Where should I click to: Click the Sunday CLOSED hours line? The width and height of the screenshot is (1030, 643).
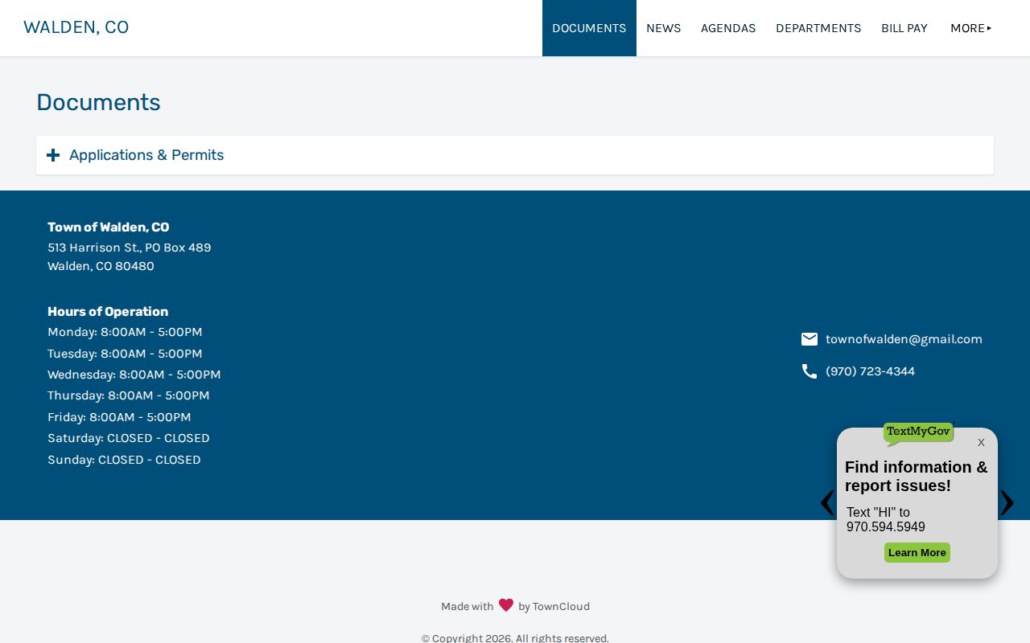(124, 460)
